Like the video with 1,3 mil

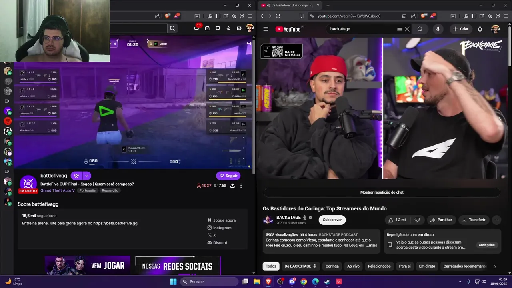coord(397,220)
